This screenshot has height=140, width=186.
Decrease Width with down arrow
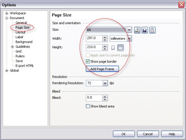point(105,40)
